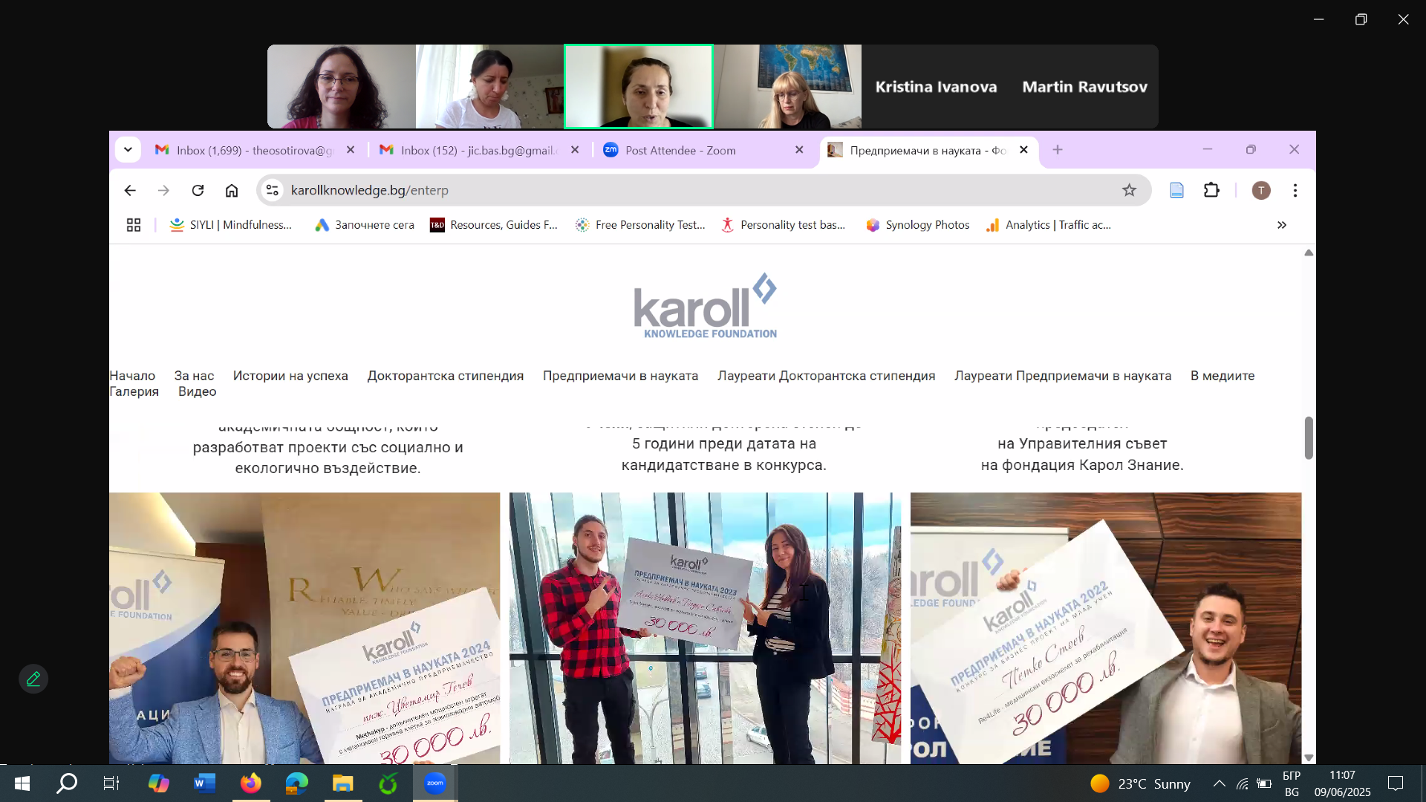Show more bookmarks with double chevron
The height and width of the screenshot is (802, 1426).
point(1281,225)
